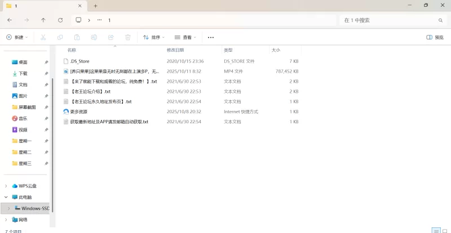Screen dimensions: 451x233
Task: Switch to large icons view layout
Action: (x=444, y=230)
